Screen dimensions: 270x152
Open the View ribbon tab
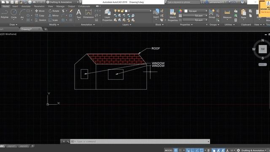pos(51,6)
